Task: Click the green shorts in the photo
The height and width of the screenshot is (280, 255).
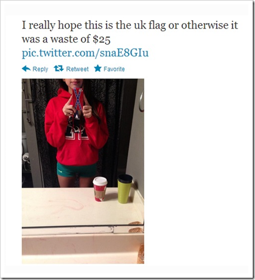Action: (x=76, y=170)
